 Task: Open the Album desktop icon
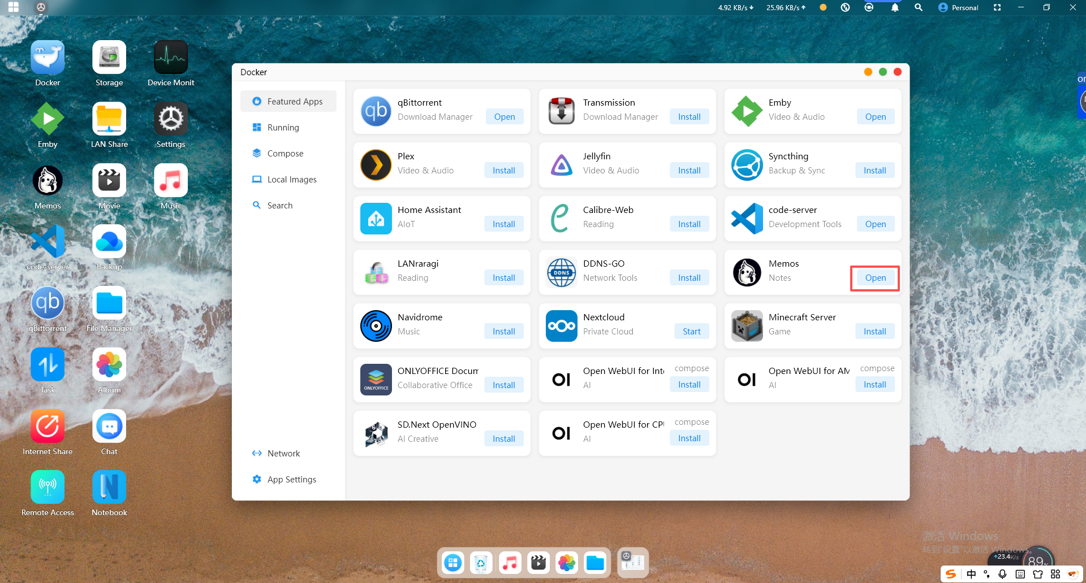click(109, 365)
